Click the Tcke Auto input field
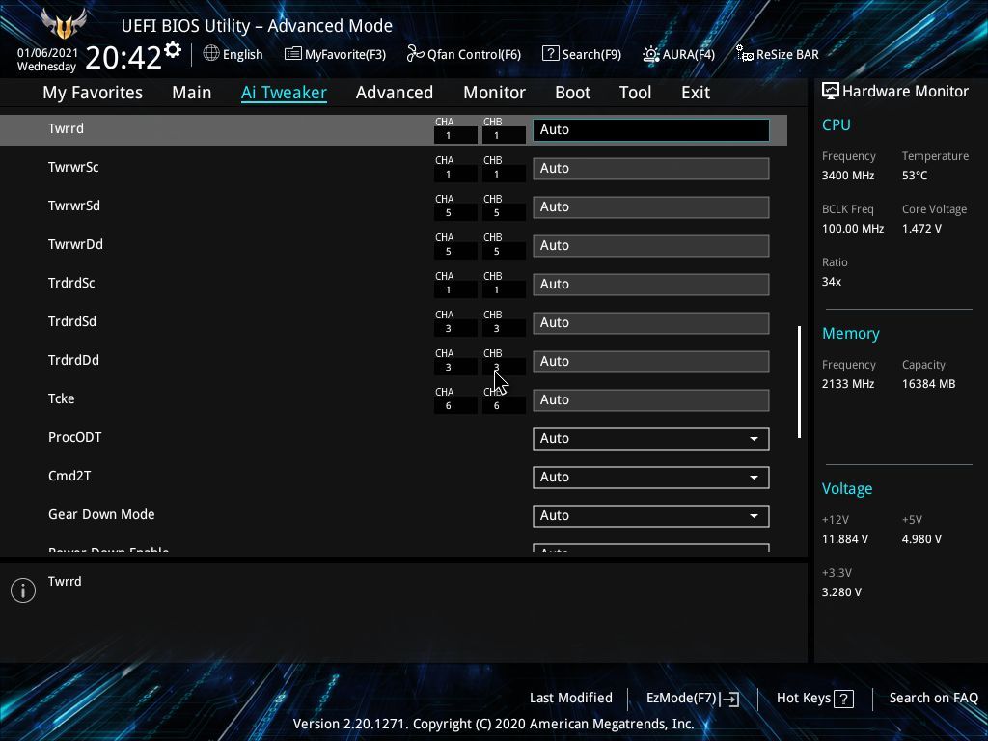 [x=651, y=400]
